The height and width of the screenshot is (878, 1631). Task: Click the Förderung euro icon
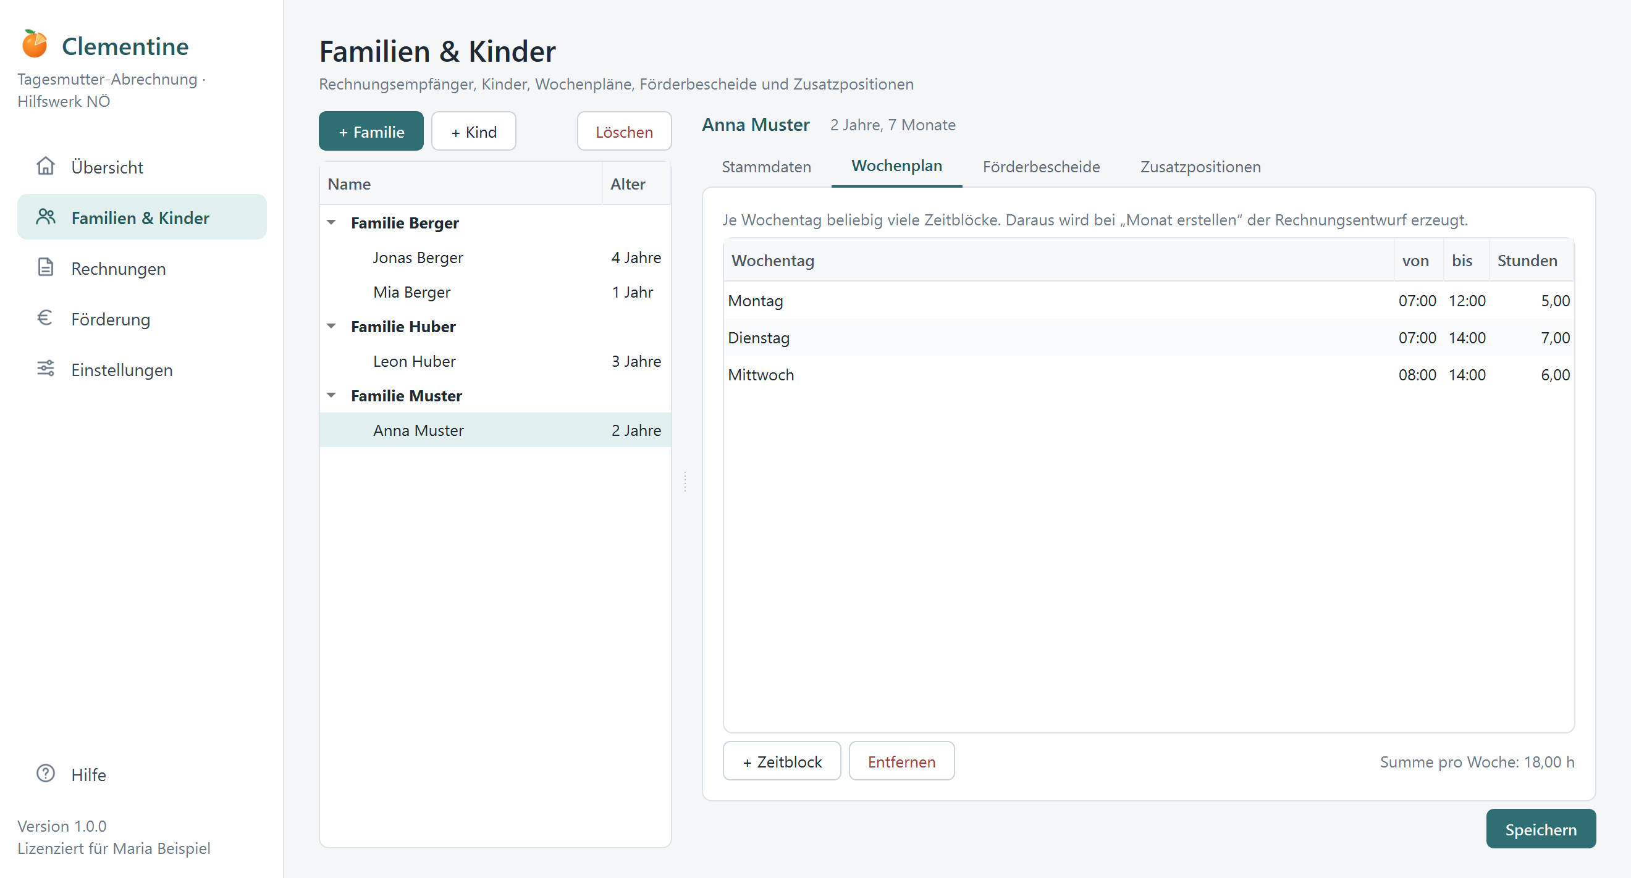(46, 318)
